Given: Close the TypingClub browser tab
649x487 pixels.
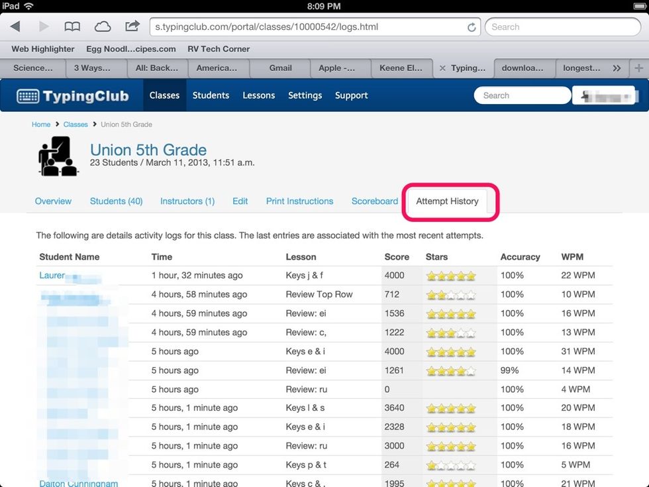Looking at the screenshot, I should tap(442, 68).
